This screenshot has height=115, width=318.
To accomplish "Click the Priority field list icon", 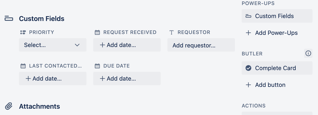I will point(23,32).
